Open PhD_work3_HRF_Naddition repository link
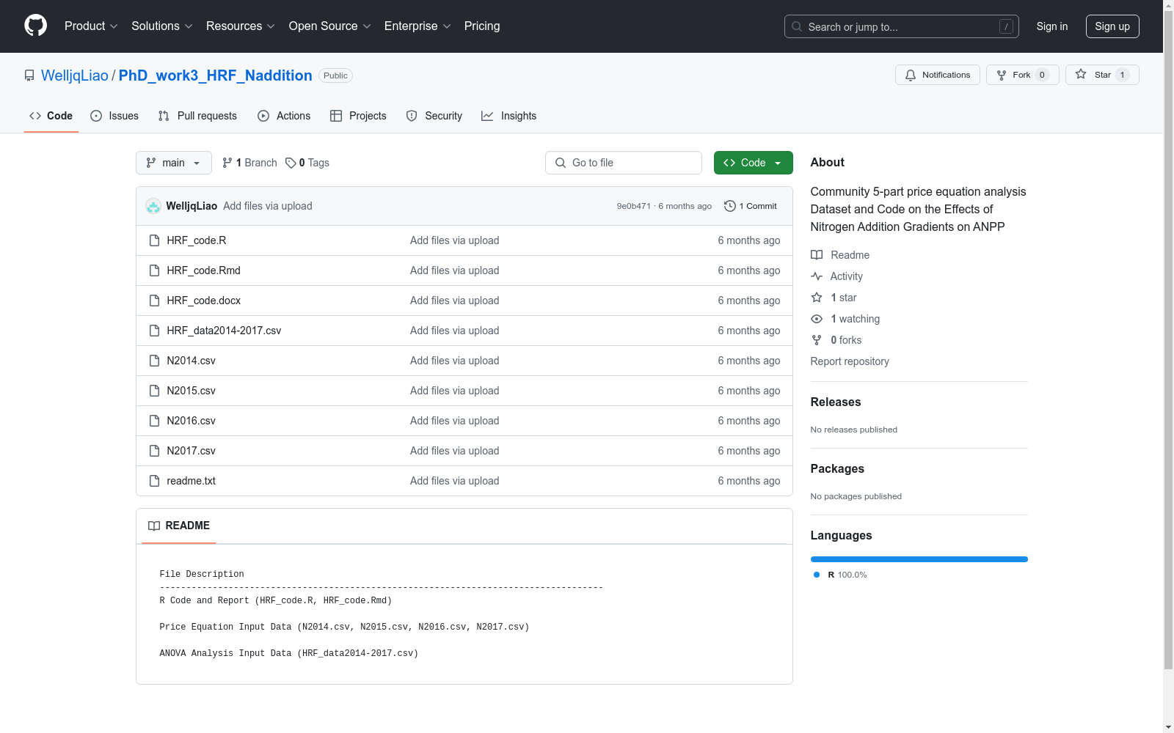The height and width of the screenshot is (733, 1174). tap(216, 75)
